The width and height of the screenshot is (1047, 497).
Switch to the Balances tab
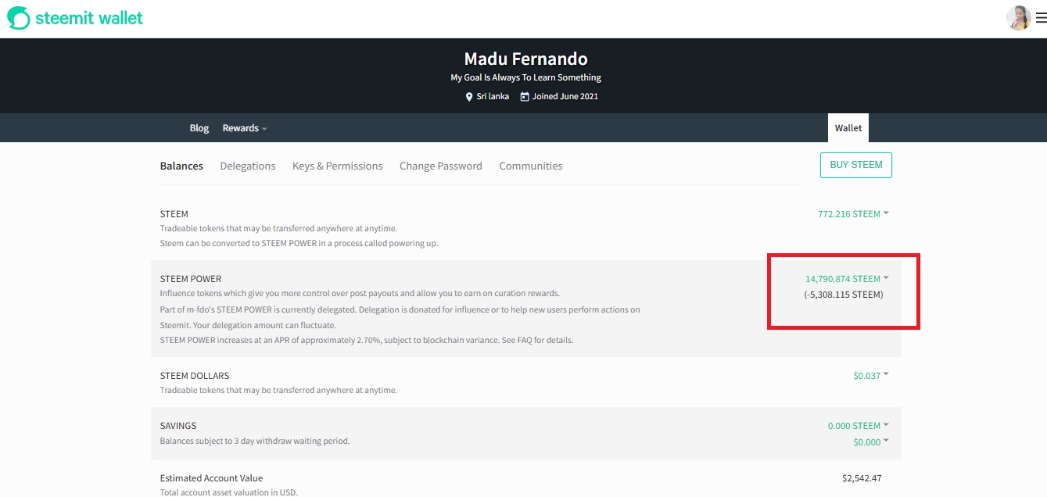[181, 166]
